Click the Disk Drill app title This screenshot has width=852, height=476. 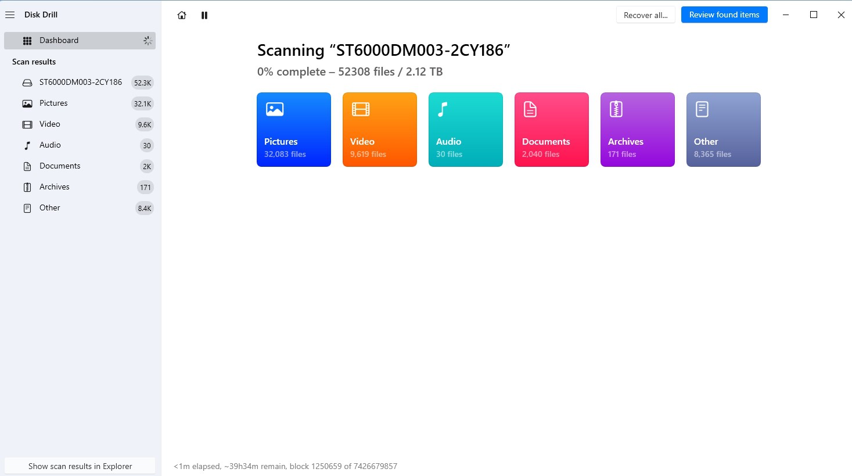pos(41,15)
